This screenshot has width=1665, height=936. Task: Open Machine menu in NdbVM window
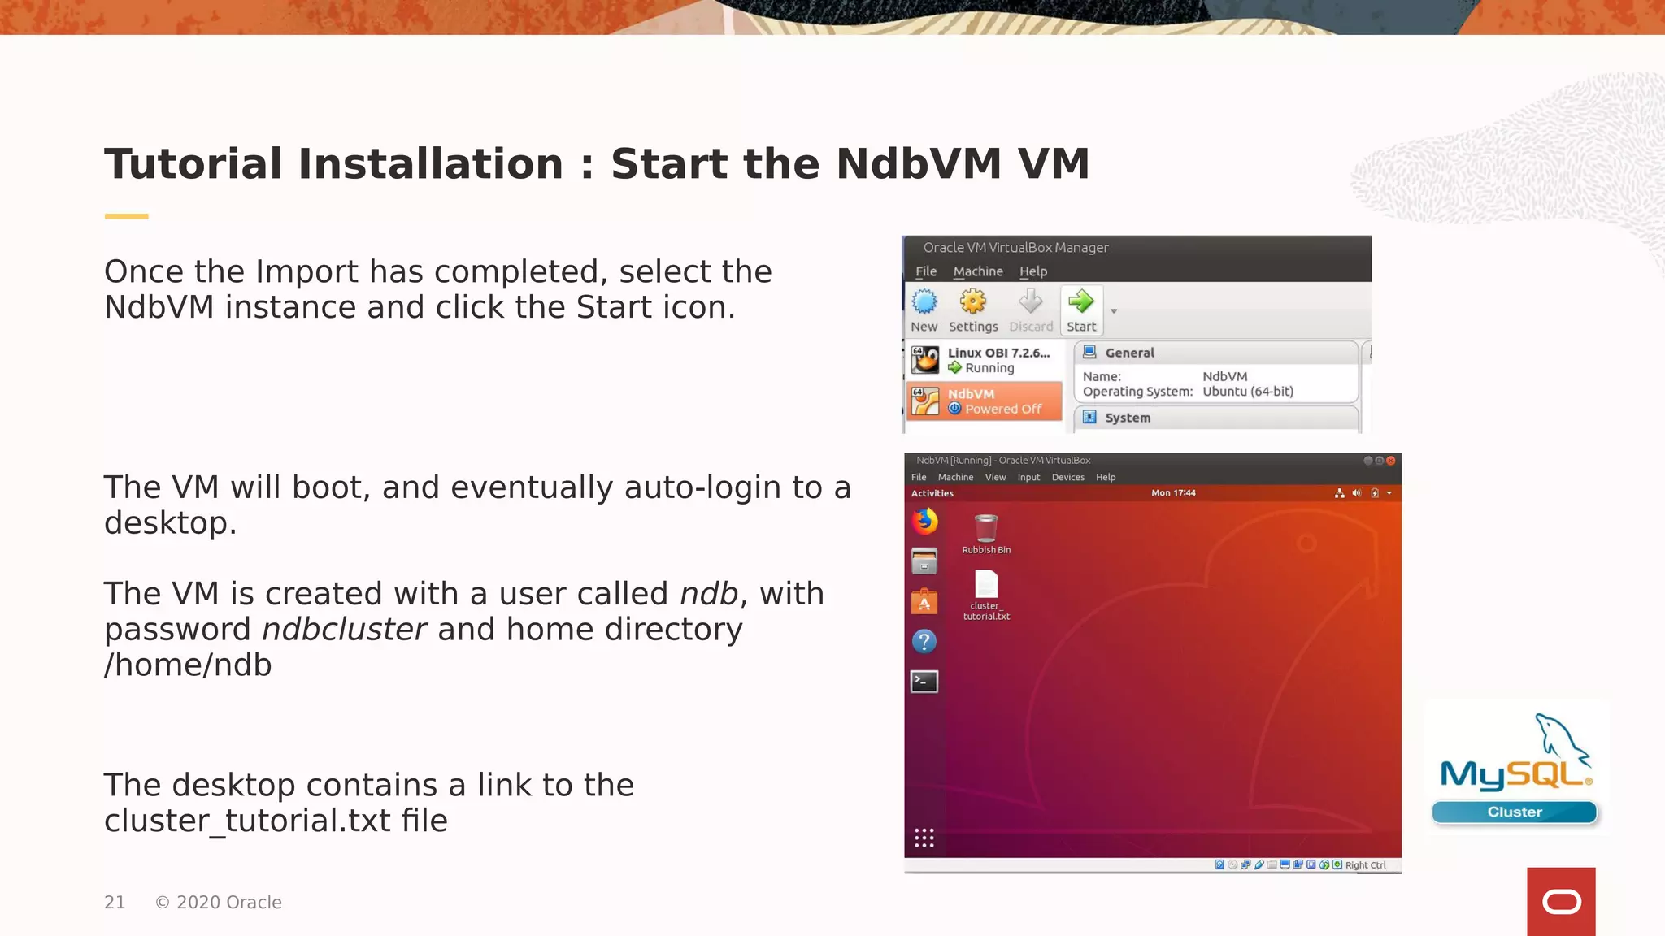point(955,478)
